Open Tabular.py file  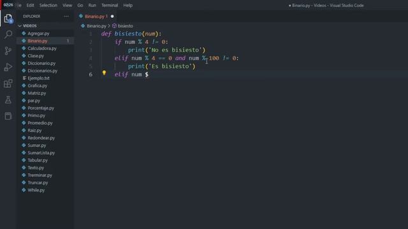(38, 160)
